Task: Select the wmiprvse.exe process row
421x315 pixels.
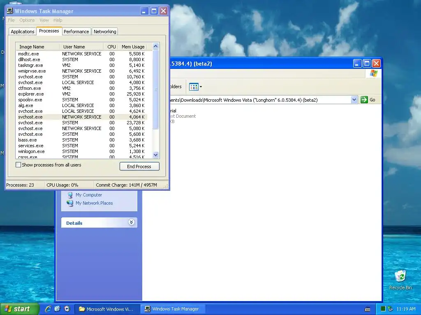Action: point(82,71)
